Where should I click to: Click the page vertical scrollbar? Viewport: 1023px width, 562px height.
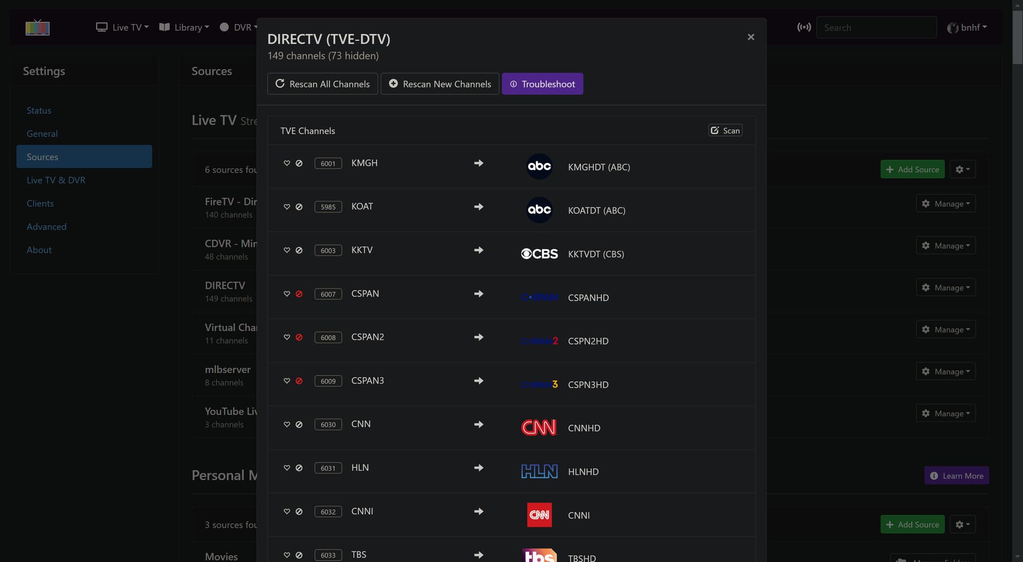click(x=1017, y=266)
